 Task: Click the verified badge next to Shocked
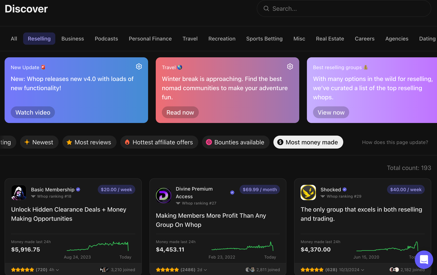tap(344, 189)
